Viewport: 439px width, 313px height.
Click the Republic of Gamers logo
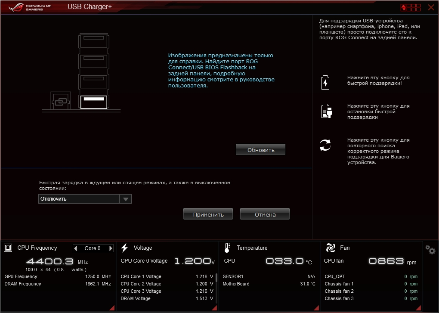pos(30,7)
